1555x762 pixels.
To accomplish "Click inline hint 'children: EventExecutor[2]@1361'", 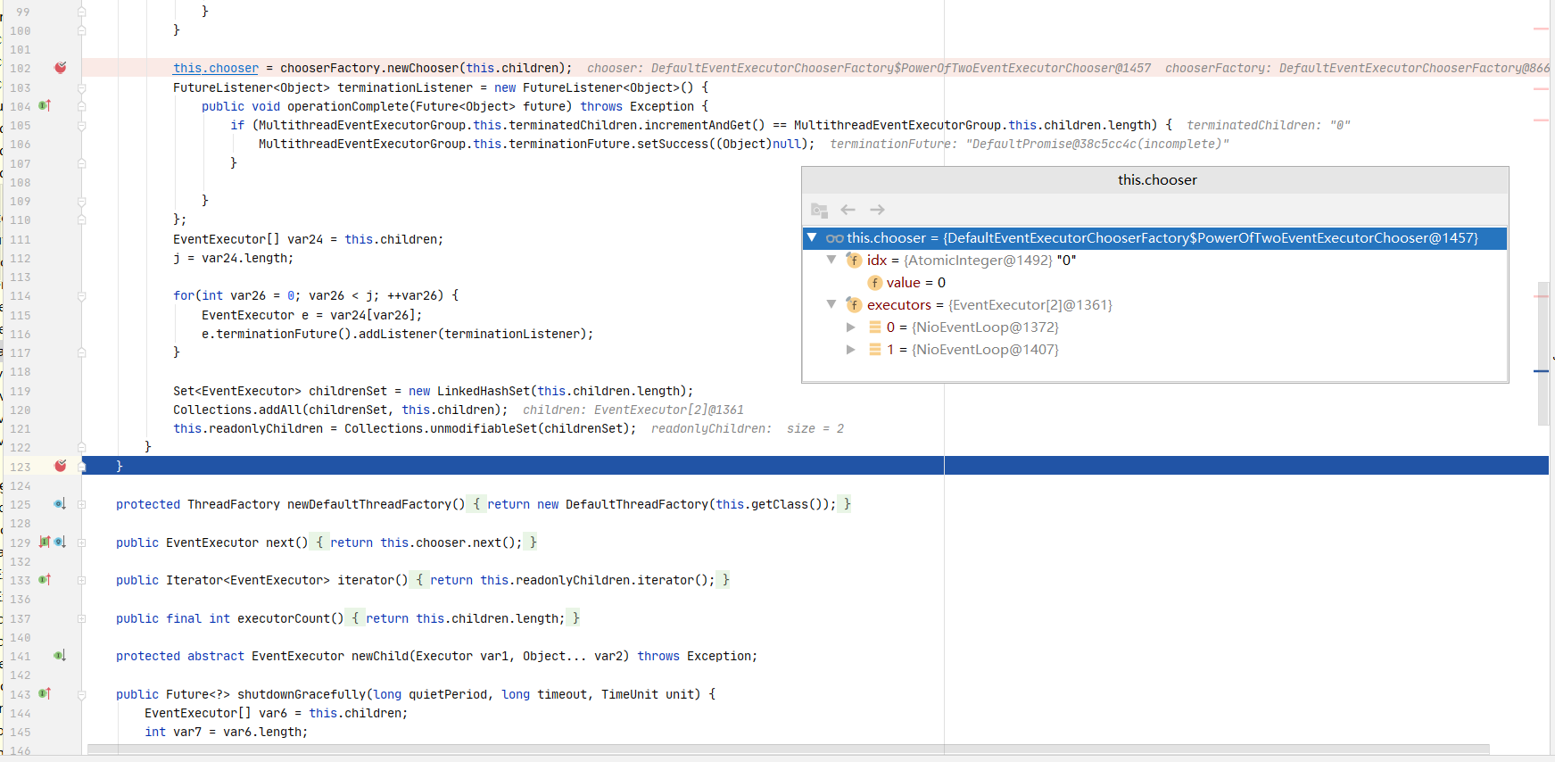I will pyautogui.click(x=633, y=410).
